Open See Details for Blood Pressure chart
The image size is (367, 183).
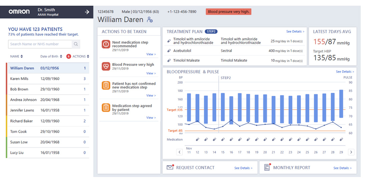pyautogui.click(x=345, y=72)
